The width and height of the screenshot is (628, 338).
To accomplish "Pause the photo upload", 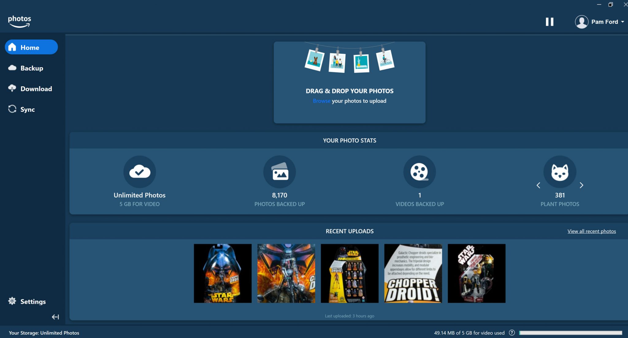I will 549,21.
